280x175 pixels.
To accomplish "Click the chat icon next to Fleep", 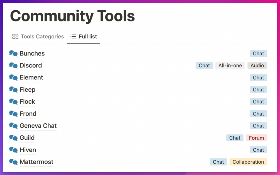I will (x=13, y=89).
